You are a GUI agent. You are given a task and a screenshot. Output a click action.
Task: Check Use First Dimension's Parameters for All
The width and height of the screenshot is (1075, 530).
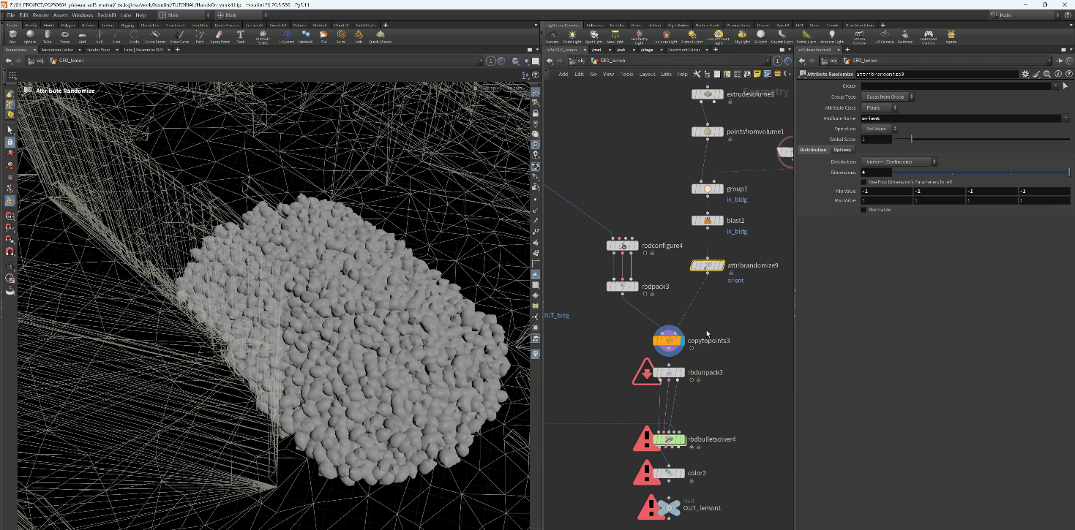pos(864,182)
